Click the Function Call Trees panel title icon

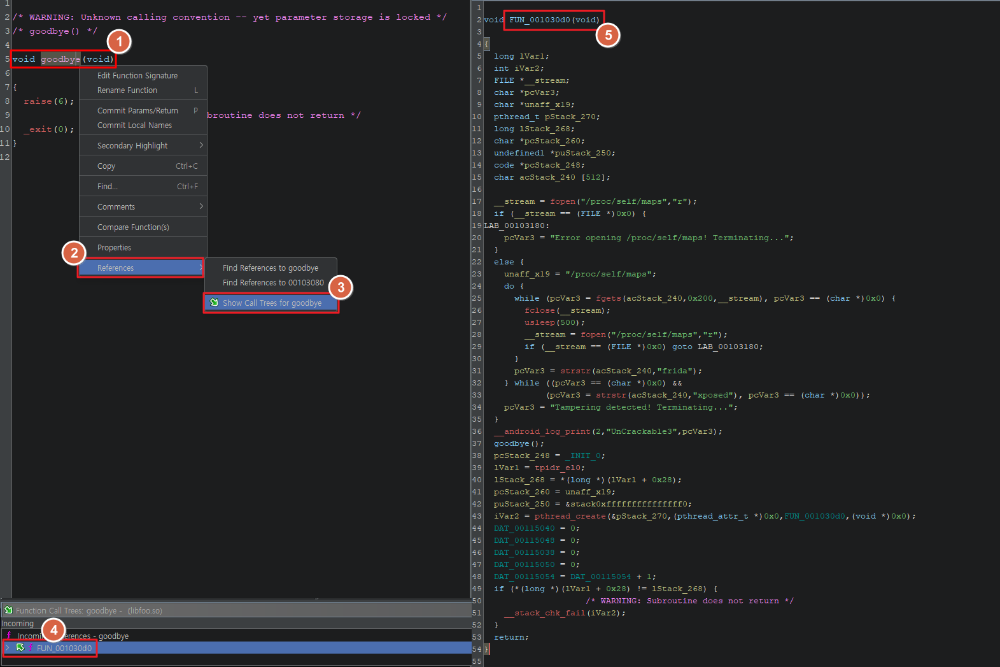(x=8, y=610)
